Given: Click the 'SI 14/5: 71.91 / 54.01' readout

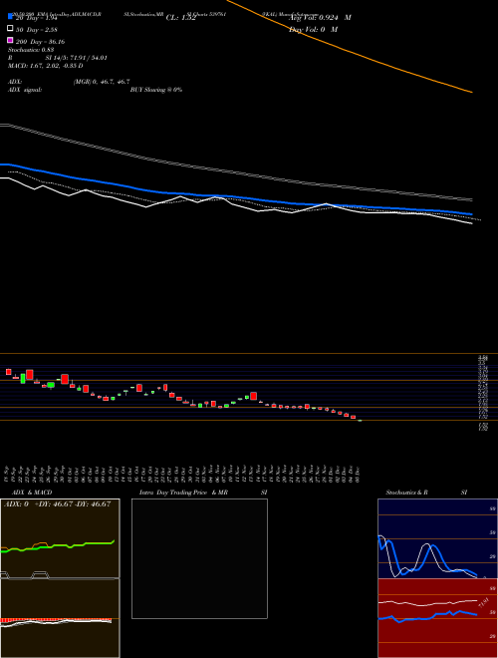Looking at the screenshot, I should coord(77,58).
